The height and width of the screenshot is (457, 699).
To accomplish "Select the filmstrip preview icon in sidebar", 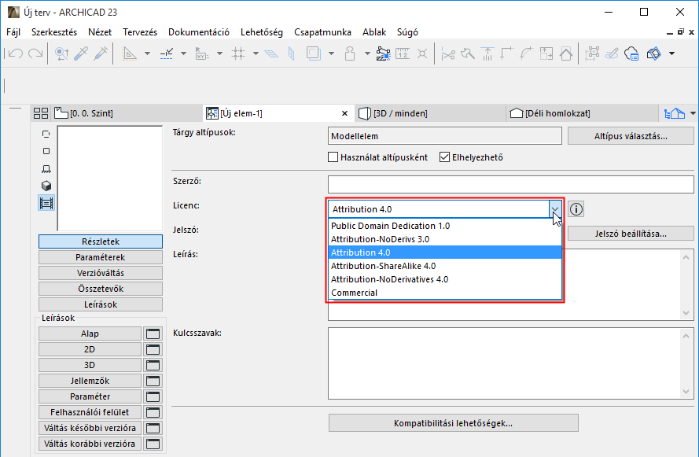I will click(x=46, y=203).
